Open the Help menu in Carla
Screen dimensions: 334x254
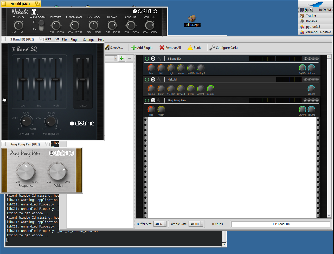101,39
